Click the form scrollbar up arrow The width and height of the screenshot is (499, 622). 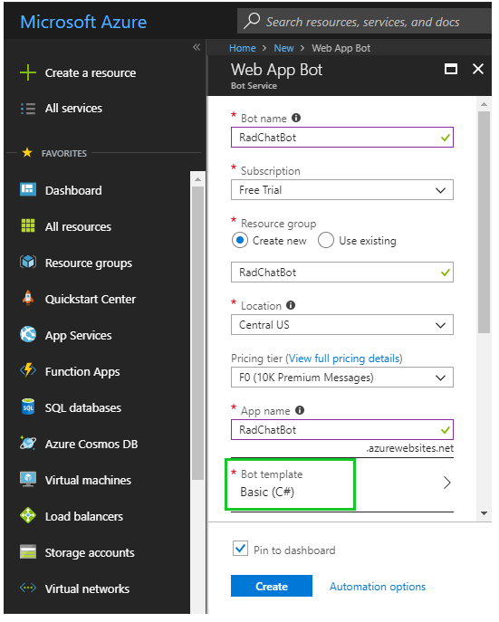tap(484, 104)
